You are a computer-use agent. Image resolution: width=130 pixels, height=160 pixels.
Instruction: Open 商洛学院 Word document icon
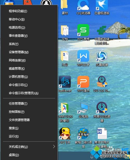102,134
